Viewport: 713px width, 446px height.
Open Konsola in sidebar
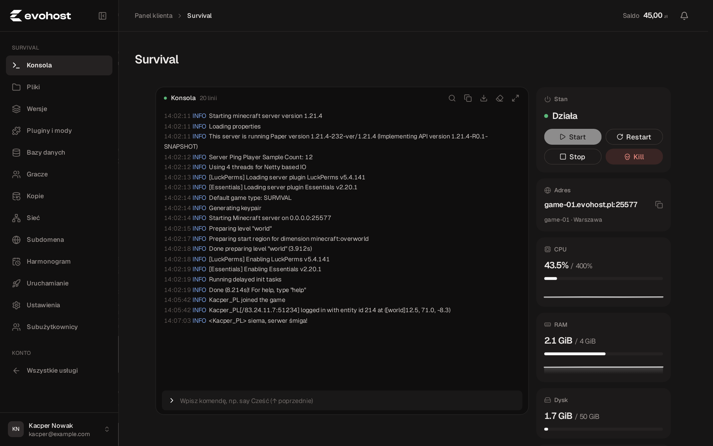59,65
